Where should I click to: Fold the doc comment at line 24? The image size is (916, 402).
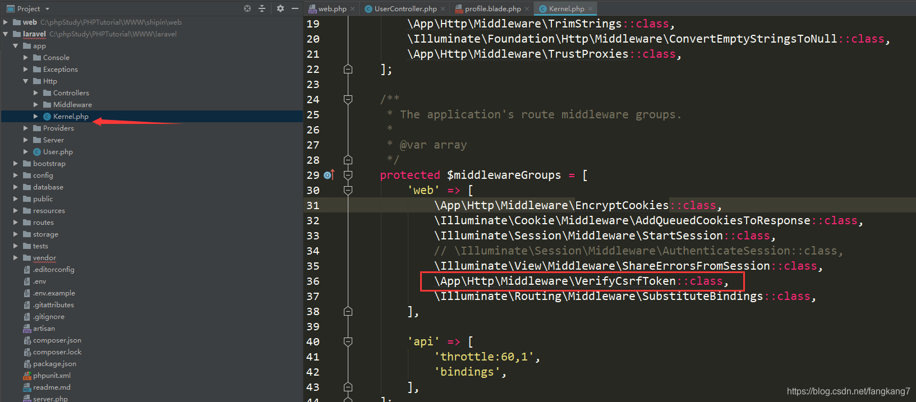[x=348, y=99]
